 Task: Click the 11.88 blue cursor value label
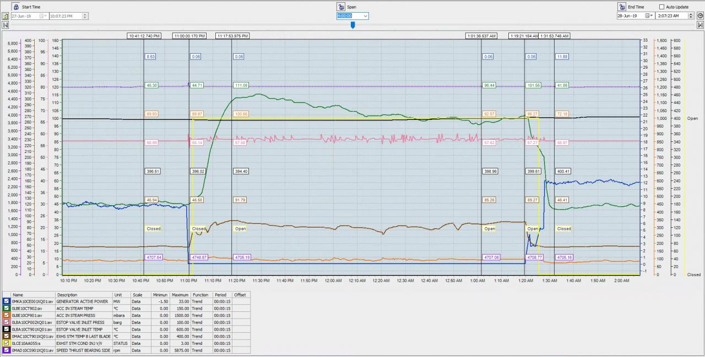562,57
